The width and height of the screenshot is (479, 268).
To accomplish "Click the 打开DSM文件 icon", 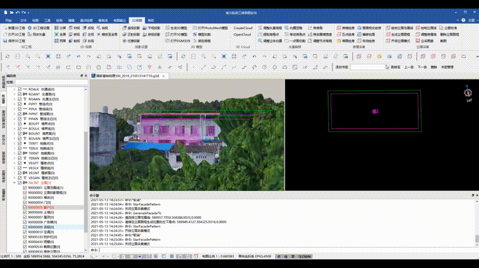I will tap(167, 41).
